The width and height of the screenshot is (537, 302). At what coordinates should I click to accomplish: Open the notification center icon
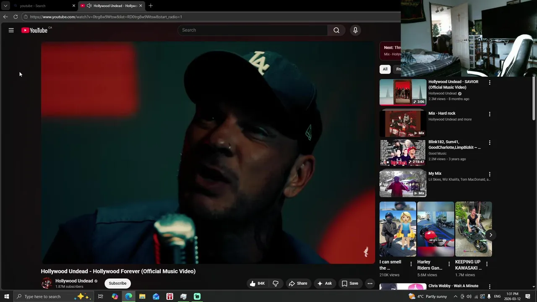tap(528, 297)
